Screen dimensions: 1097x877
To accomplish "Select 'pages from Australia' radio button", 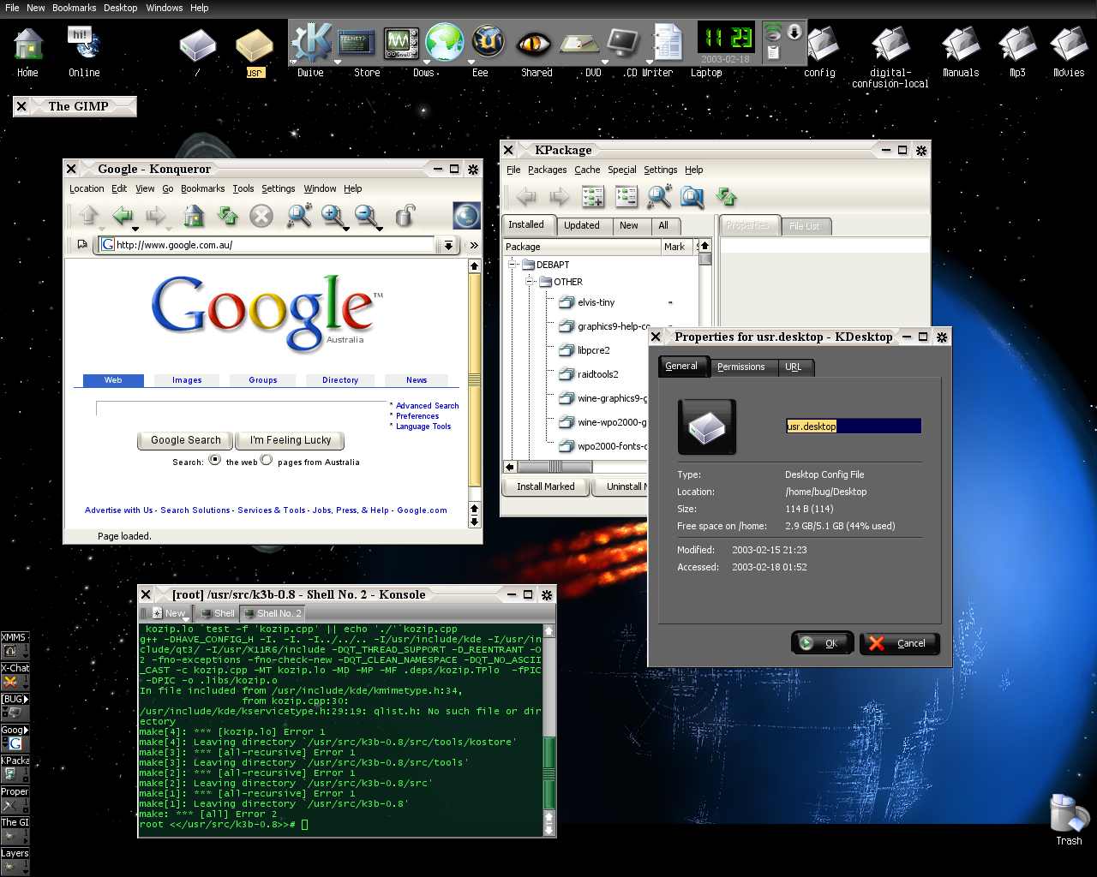I will 267,460.
